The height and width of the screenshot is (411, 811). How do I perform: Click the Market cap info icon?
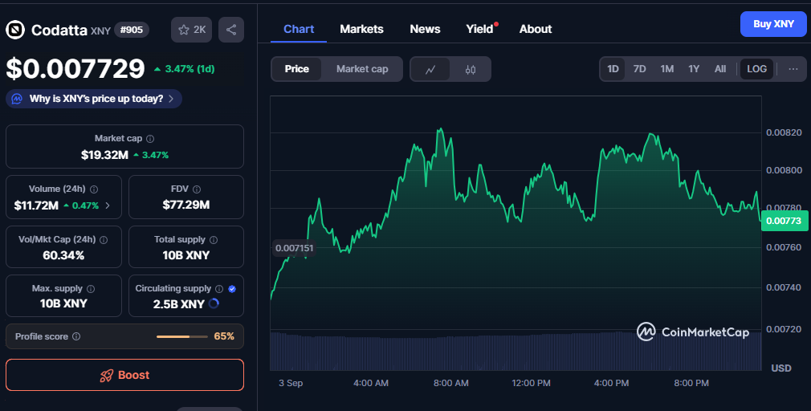pos(150,139)
